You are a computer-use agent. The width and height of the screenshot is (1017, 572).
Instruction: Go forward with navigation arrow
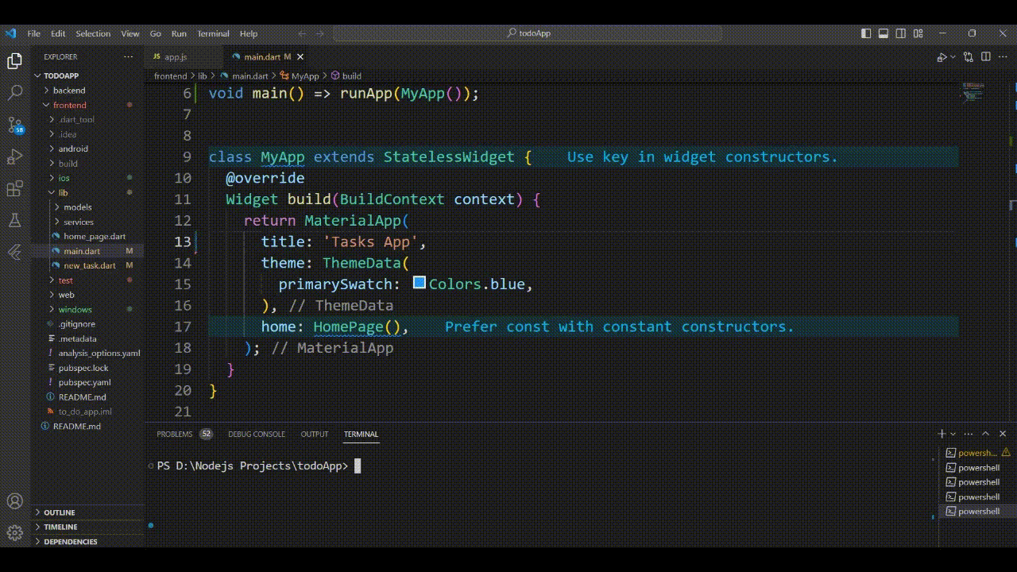320,33
